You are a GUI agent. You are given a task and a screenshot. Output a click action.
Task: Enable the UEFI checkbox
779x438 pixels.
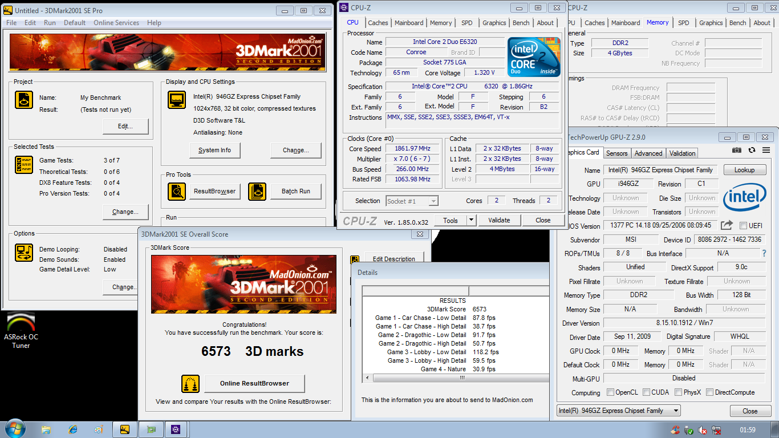[x=743, y=225]
